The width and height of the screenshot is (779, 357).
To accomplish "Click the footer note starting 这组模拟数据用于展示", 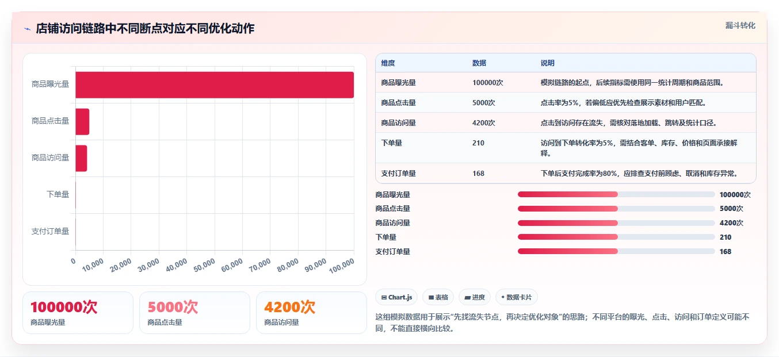I will (x=562, y=323).
